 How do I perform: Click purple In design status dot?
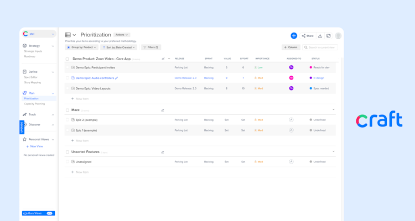tap(311, 78)
